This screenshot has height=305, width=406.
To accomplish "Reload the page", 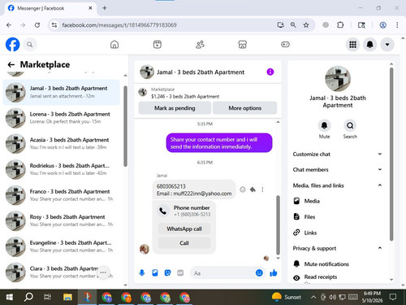I will pos(37,25).
